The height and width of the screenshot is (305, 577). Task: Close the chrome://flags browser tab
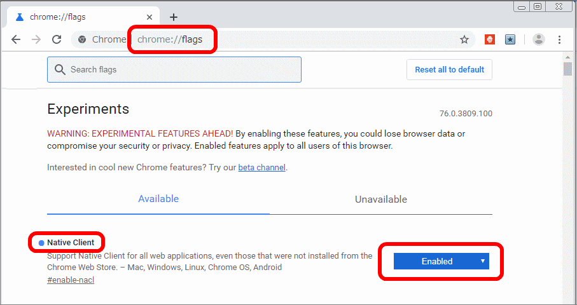tap(149, 17)
